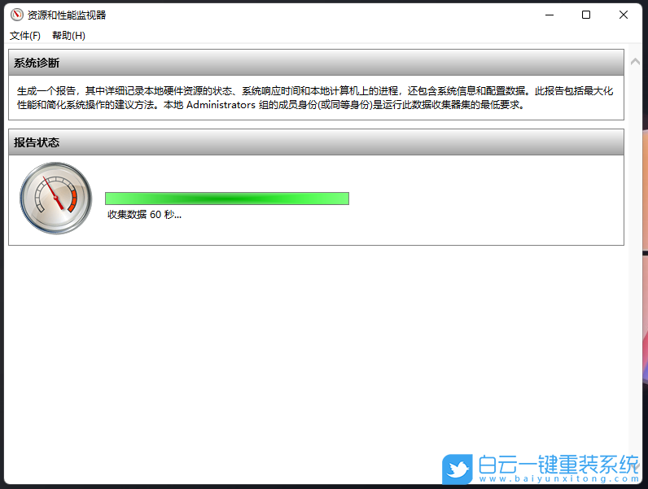Click the empty area below 报告状态 panel
The image size is (648, 489).
[316, 351]
